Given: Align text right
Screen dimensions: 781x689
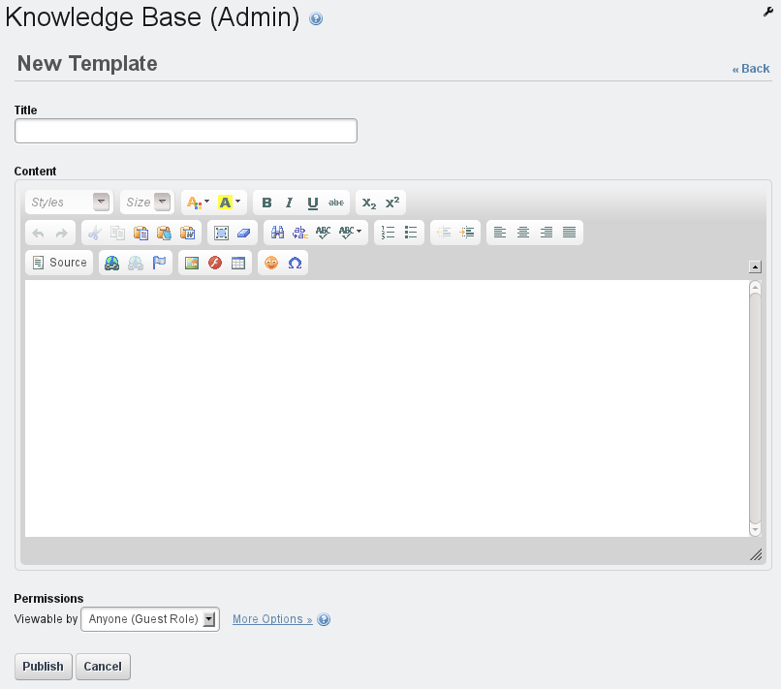Looking at the screenshot, I should pos(547,233).
